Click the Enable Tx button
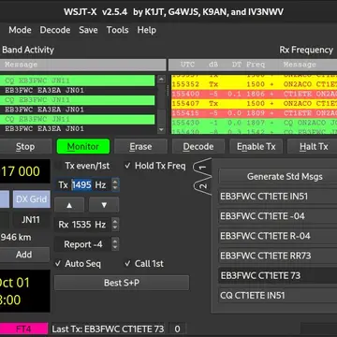The width and height of the screenshot is (337, 337). pos(256,147)
